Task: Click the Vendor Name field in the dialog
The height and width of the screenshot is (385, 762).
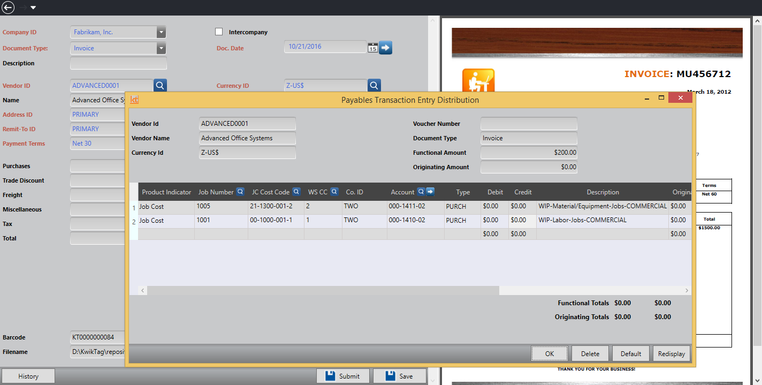Action: [x=247, y=138]
